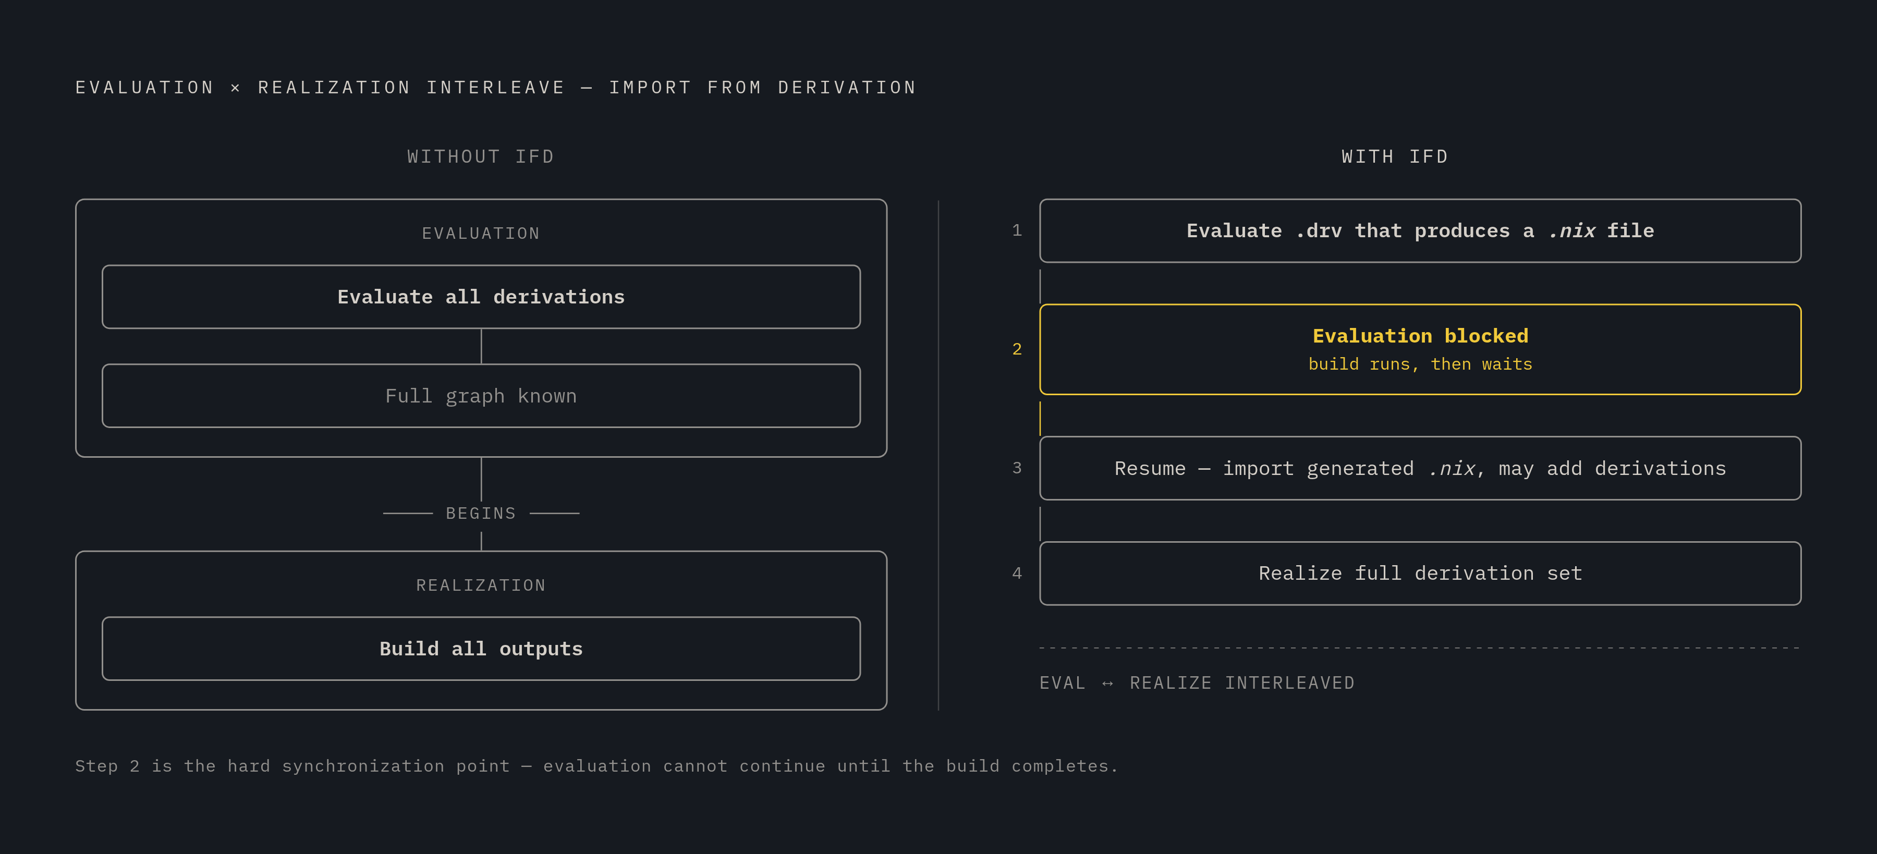This screenshot has height=854, width=1877.
Task: Click the step number 3 label
Action: pos(1017,468)
